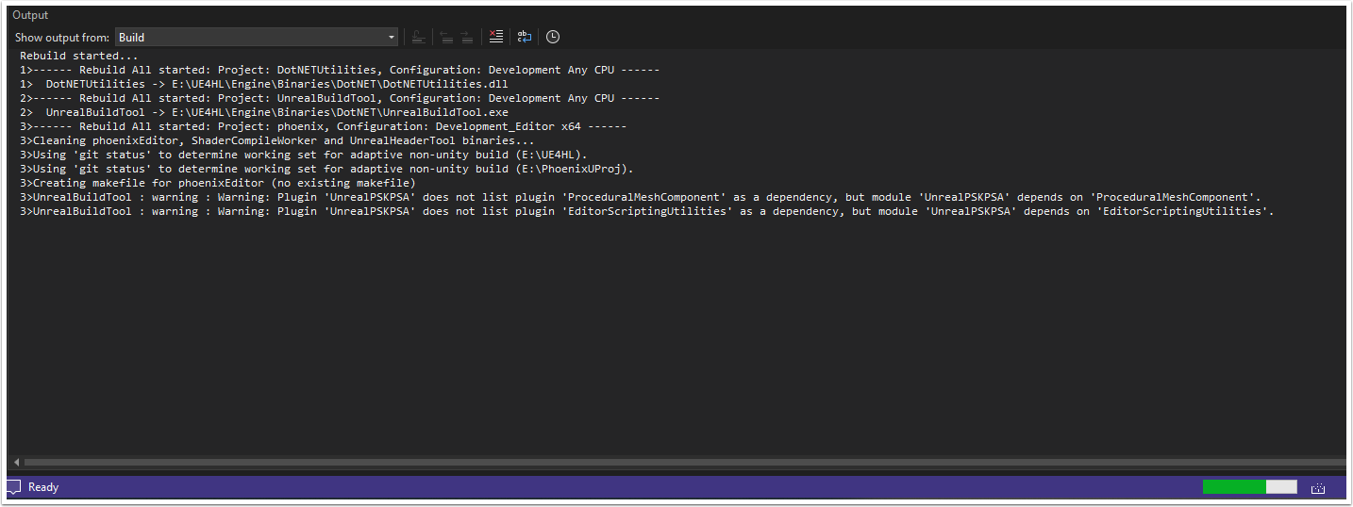Click the 'Rebuild started...' line

(79, 56)
